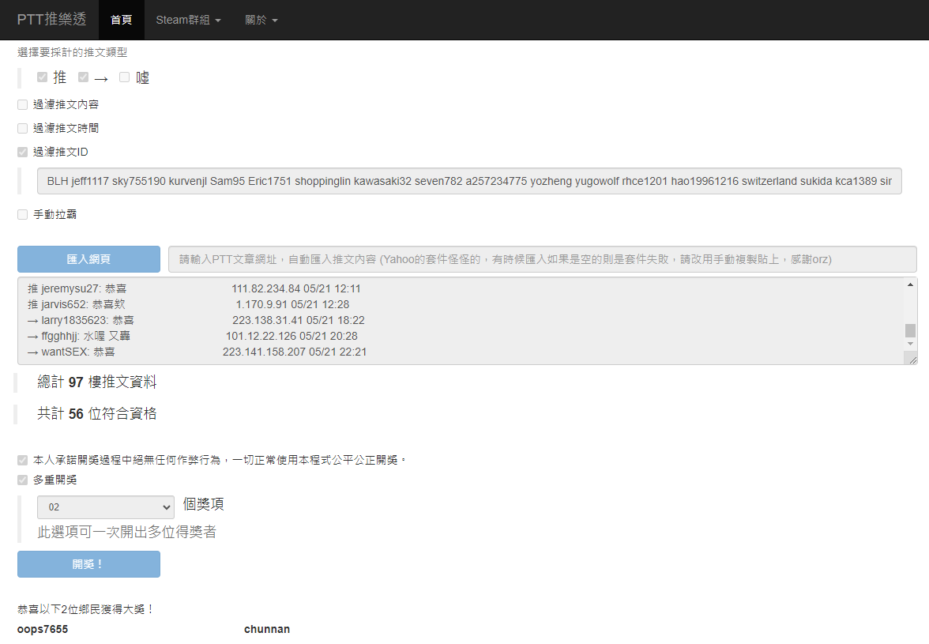Image resolution: width=929 pixels, height=644 pixels.
Task: Select winner name oops7655
Action: click(x=43, y=629)
